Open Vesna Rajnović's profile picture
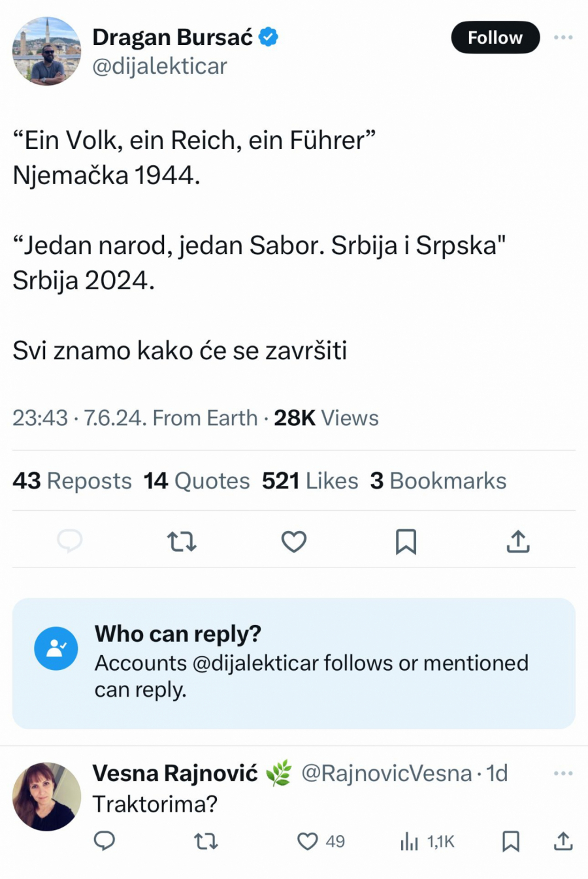The image size is (588, 879). 46,796
